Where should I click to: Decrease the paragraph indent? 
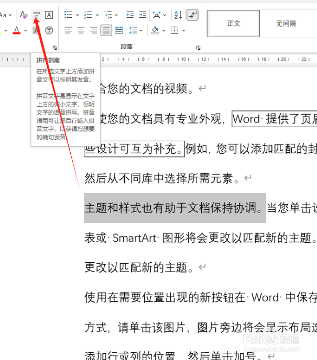coord(130,15)
